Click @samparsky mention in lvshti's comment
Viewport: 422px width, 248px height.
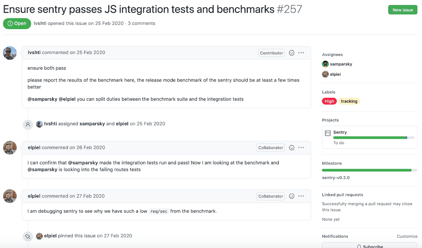coord(42,99)
